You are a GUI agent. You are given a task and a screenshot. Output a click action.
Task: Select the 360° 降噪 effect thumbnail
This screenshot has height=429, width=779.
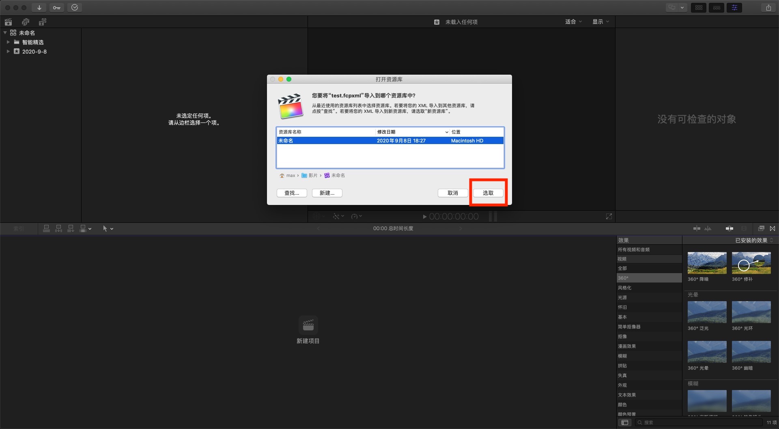pos(707,263)
